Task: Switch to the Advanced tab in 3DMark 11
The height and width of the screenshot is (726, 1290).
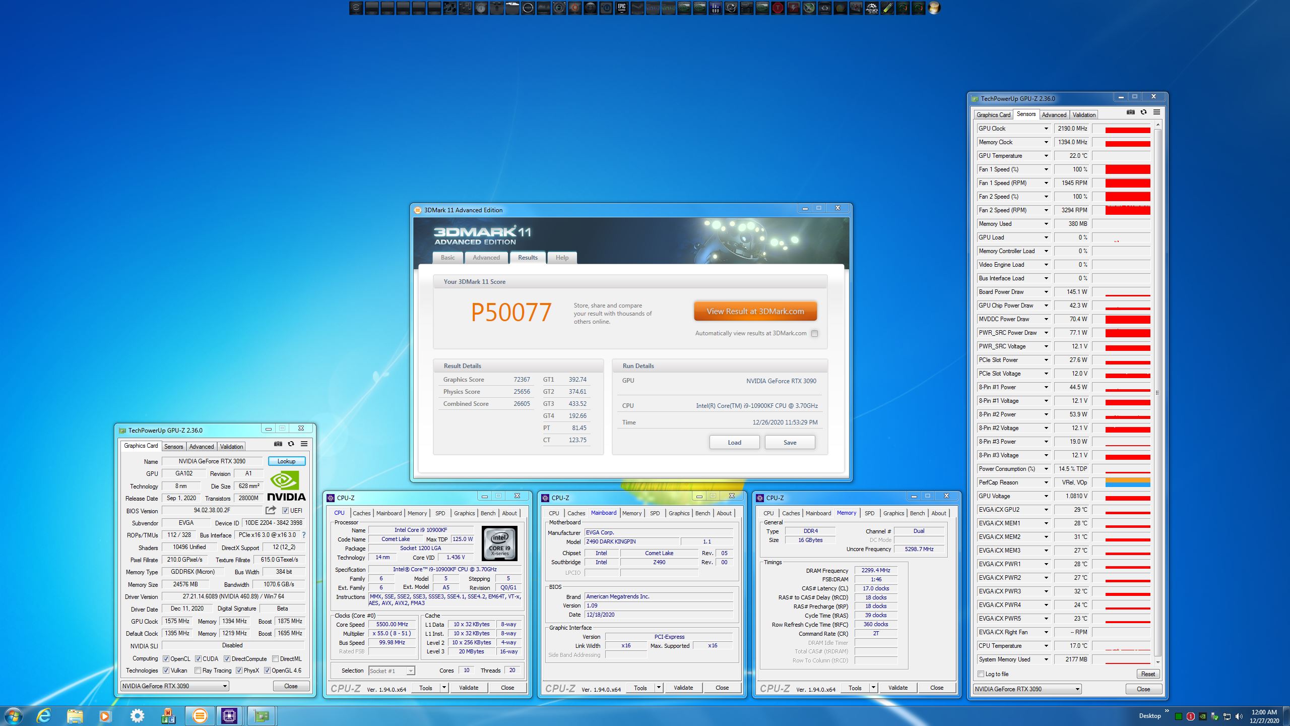Action: 486,258
